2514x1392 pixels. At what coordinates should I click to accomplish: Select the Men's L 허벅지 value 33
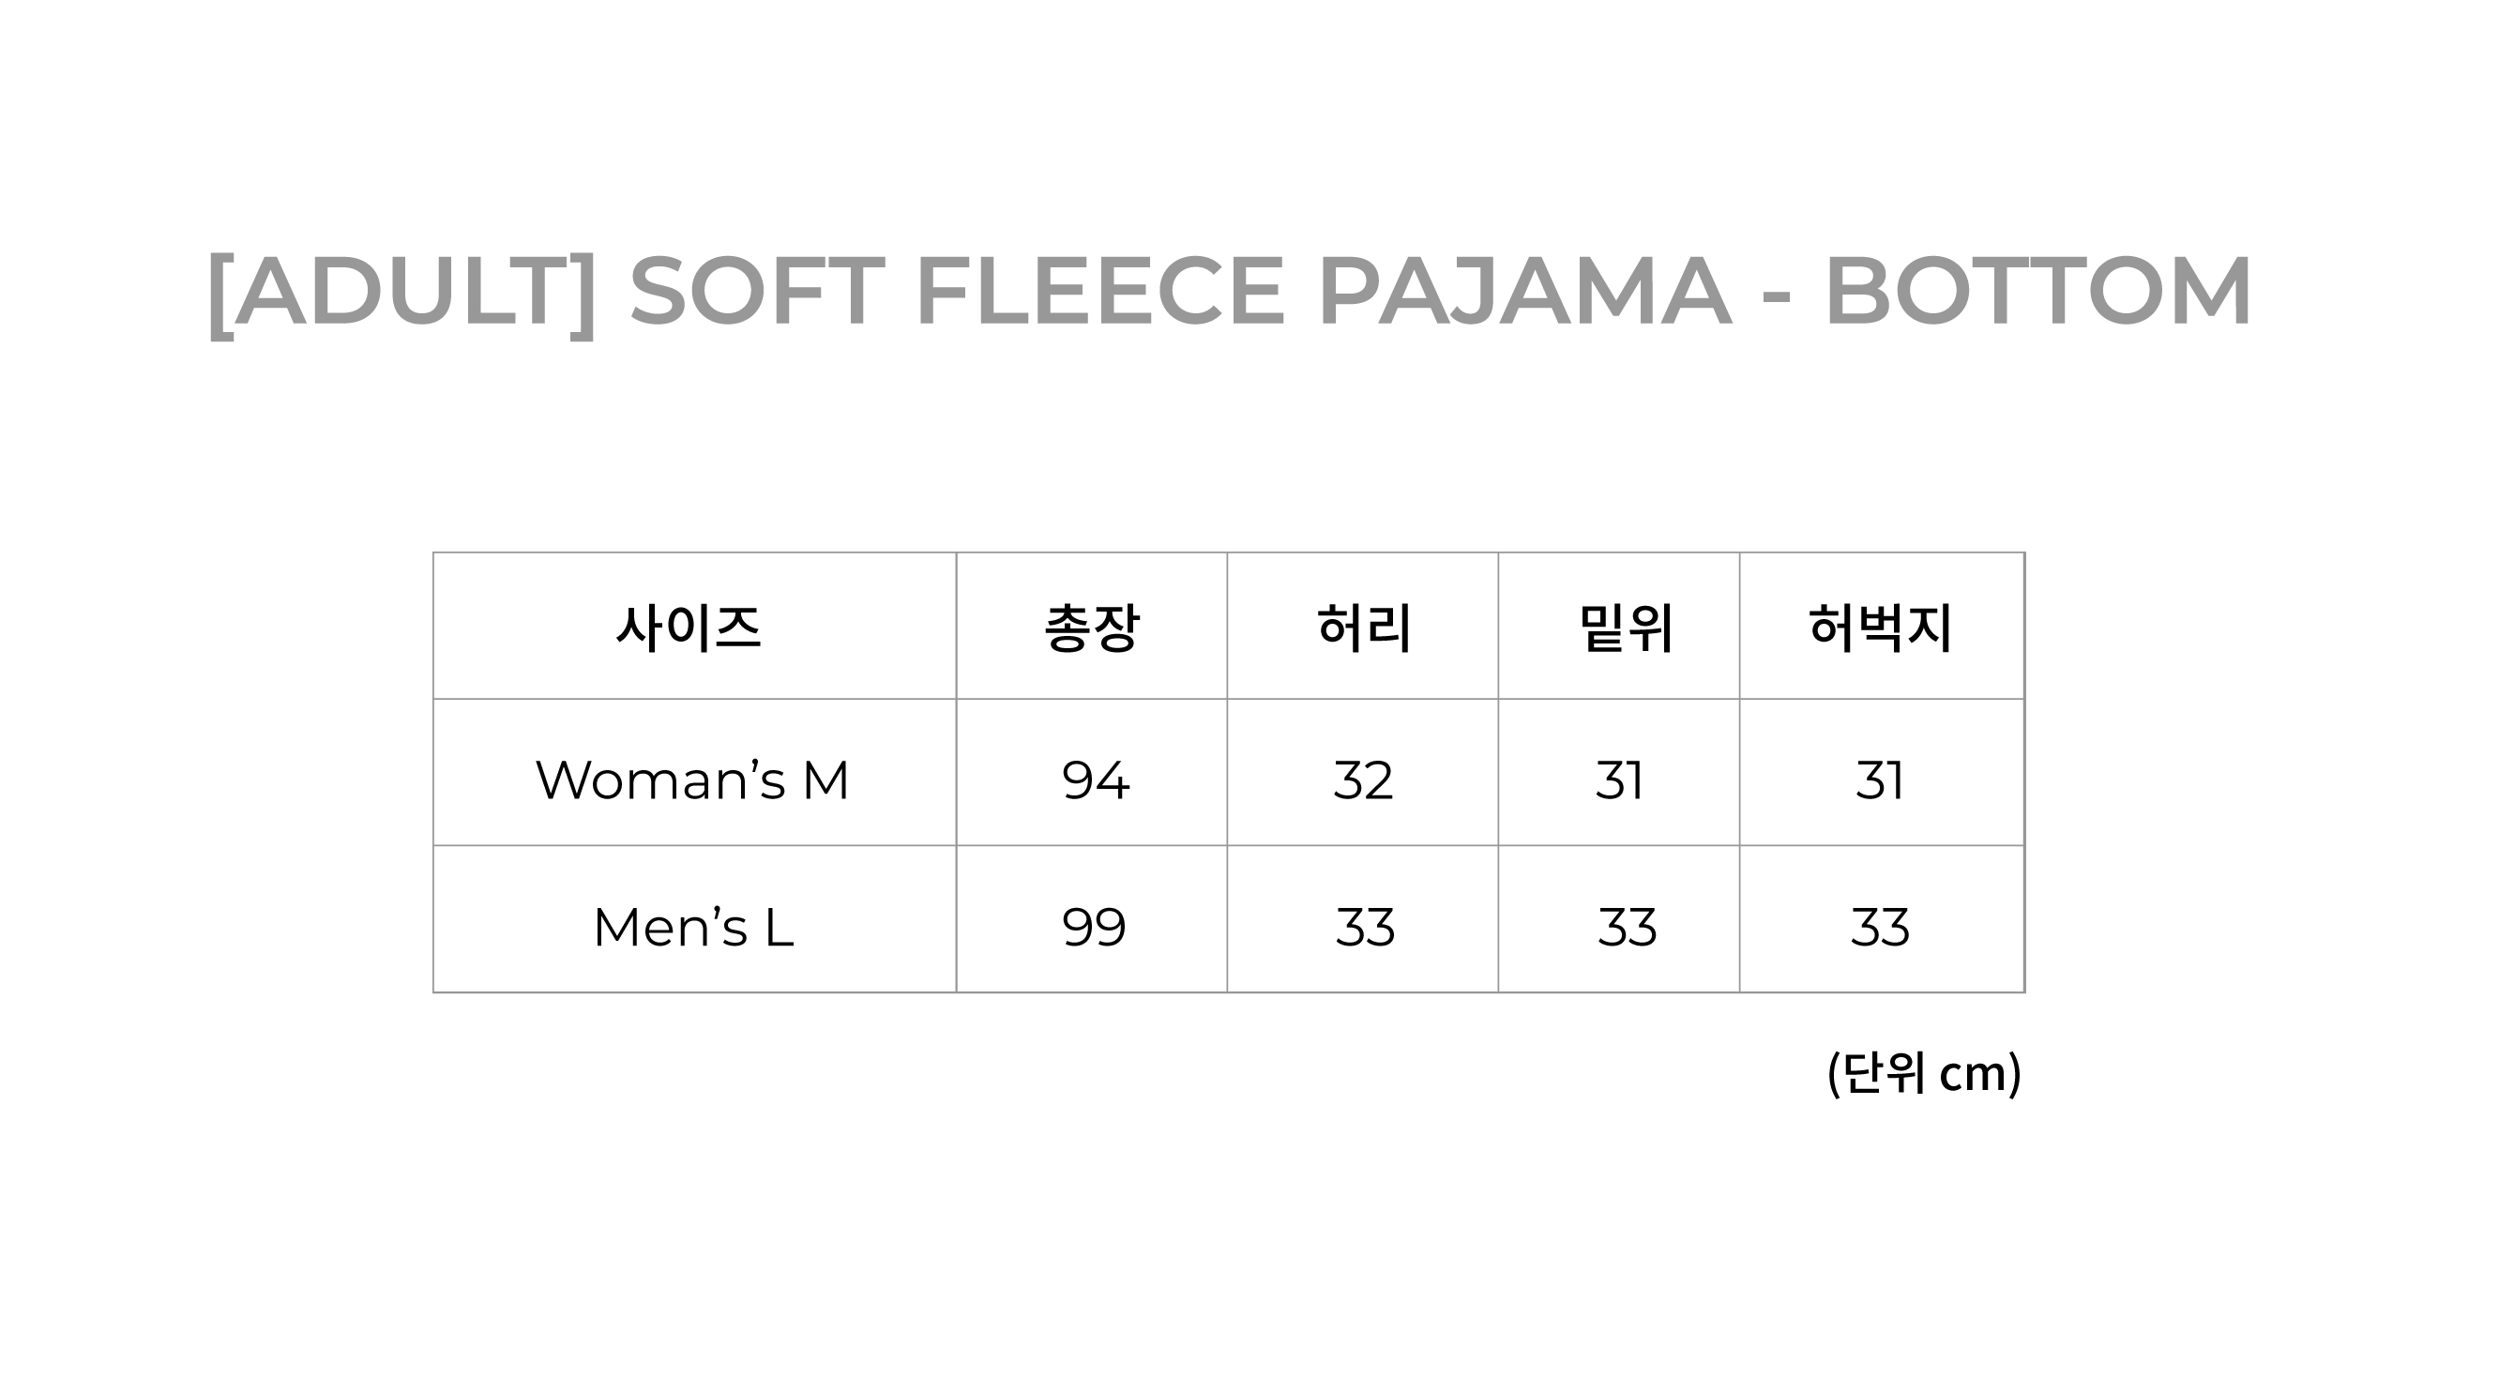1880,927
